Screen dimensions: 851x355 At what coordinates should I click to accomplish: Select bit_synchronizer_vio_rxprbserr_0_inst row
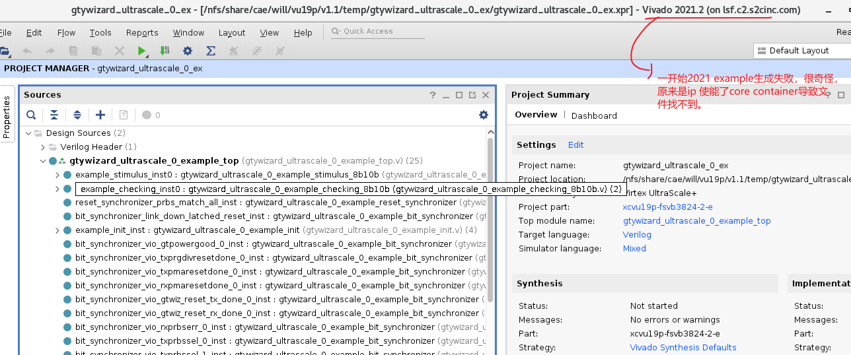(275, 327)
